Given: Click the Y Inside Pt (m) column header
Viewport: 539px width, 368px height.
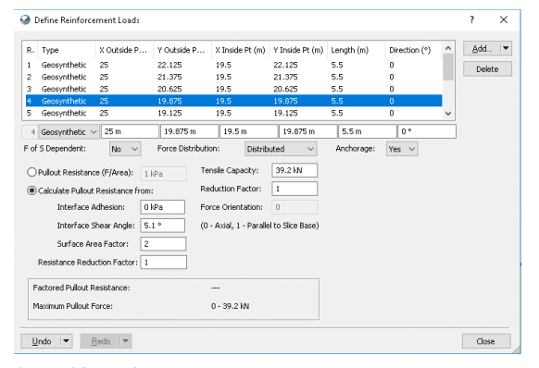Looking at the screenshot, I should click(x=298, y=50).
